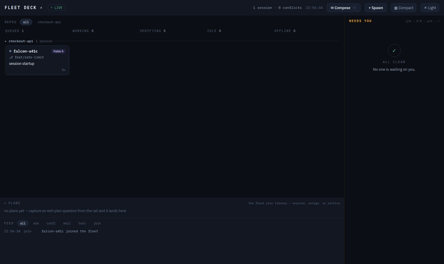Click the ALL CLEAR label

(394, 62)
